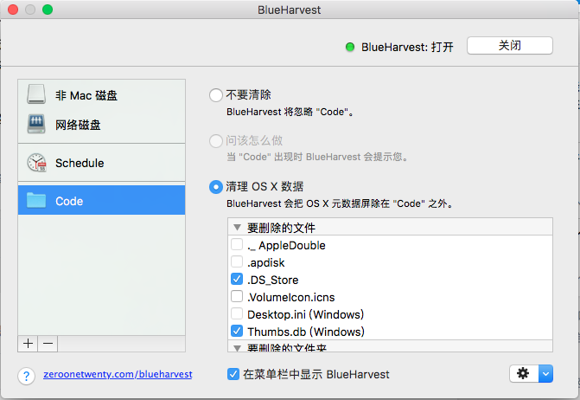The width and height of the screenshot is (580, 400).
Task: Uncheck the Thumbs.db (Windows) checkbox
Action: point(237,331)
